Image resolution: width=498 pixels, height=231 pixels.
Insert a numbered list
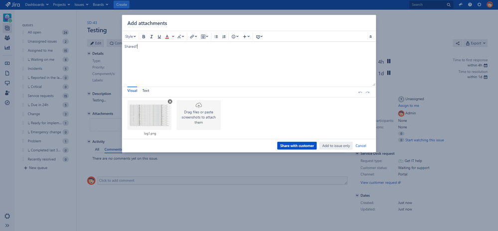coord(224,36)
